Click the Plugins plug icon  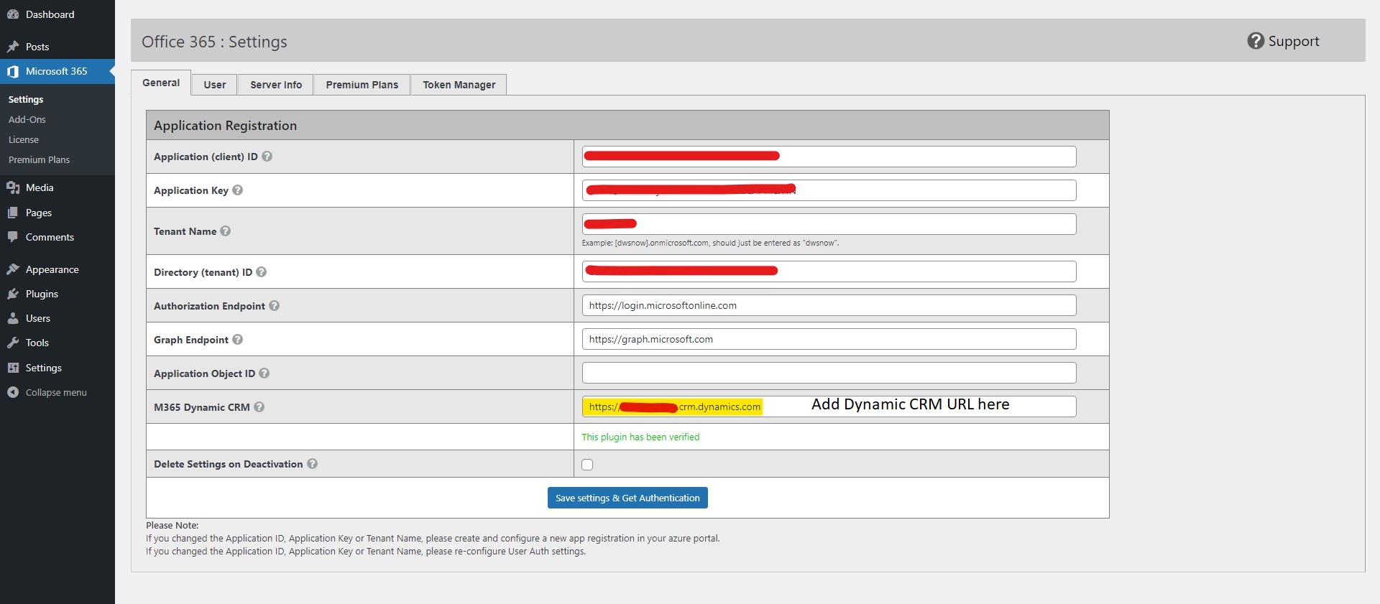point(13,294)
